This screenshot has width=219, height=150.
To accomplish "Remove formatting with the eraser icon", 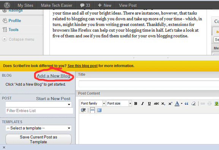I will click(194, 104).
